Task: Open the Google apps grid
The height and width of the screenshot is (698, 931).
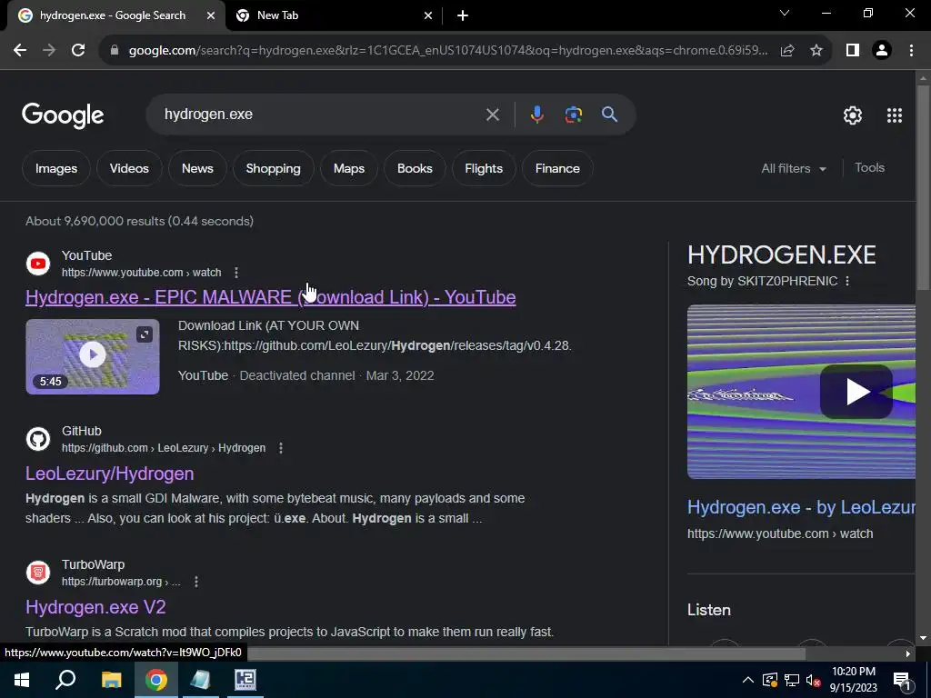Action: tap(895, 115)
